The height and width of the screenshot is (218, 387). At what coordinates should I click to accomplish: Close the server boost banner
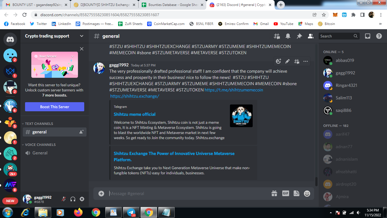(82, 49)
